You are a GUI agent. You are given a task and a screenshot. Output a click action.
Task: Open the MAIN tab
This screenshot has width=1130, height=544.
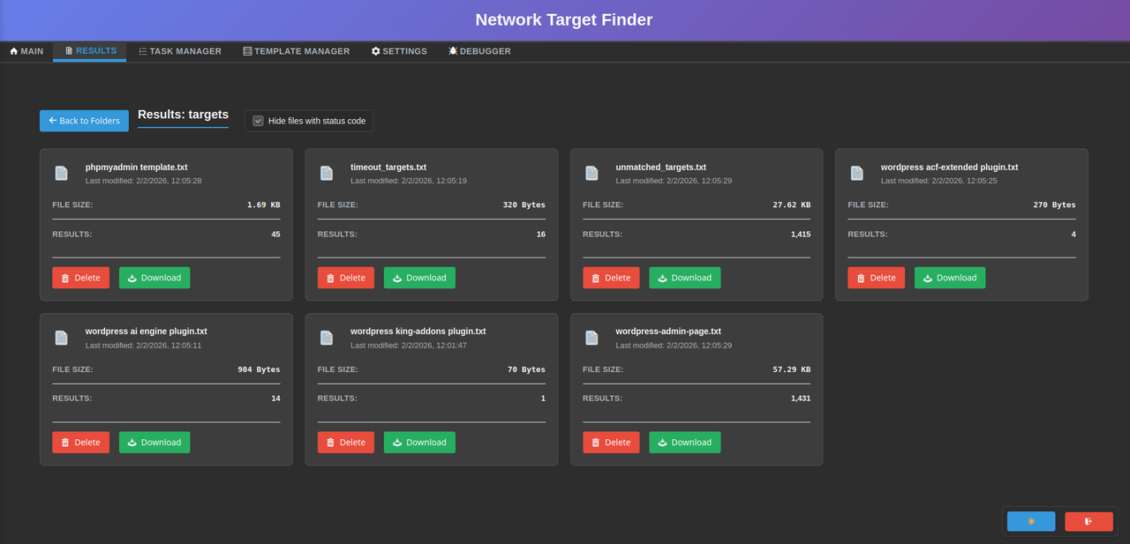point(26,51)
